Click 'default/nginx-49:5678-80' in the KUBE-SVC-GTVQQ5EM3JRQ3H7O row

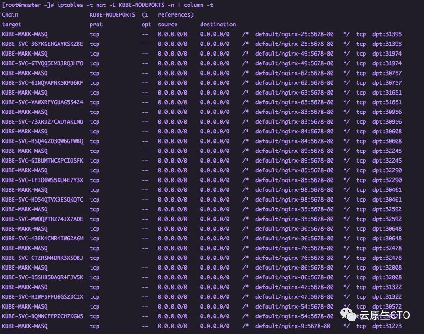294,63
